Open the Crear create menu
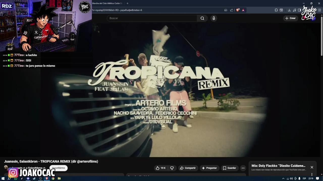 pyautogui.click(x=290, y=18)
